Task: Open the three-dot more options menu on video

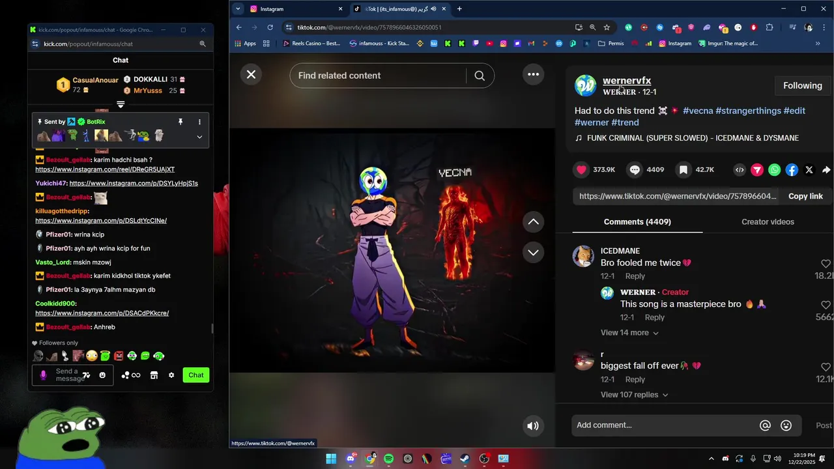Action: [533, 74]
